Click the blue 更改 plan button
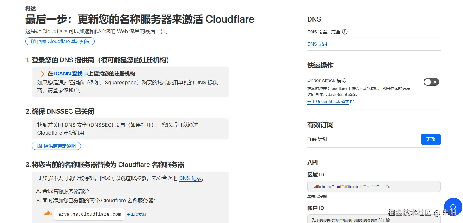Viewport: 463px width, 223px height. [431, 139]
